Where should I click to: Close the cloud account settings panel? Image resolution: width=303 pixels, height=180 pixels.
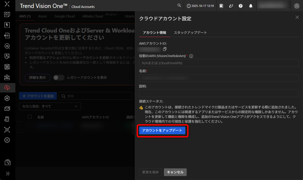pyautogui.click(x=297, y=17)
